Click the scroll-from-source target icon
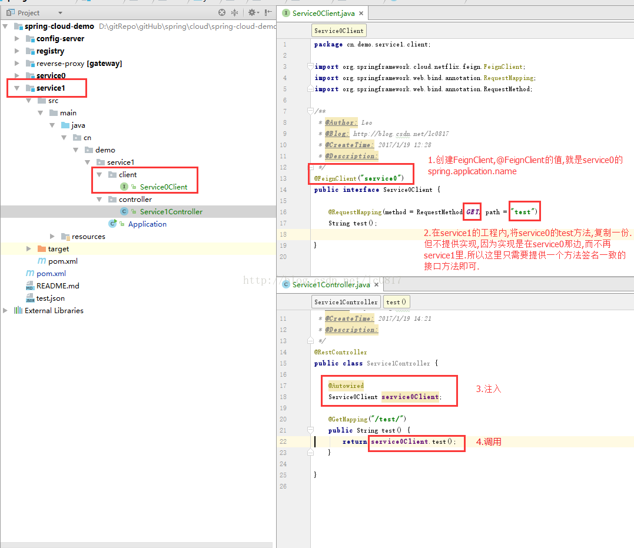Image resolution: width=634 pixels, height=548 pixels. tap(221, 12)
